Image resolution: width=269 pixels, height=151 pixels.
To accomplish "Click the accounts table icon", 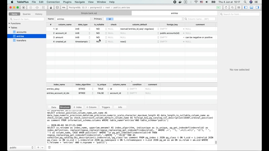I will tap(14, 32).
